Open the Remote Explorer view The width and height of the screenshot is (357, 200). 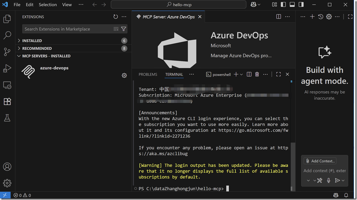tap(7, 85)
